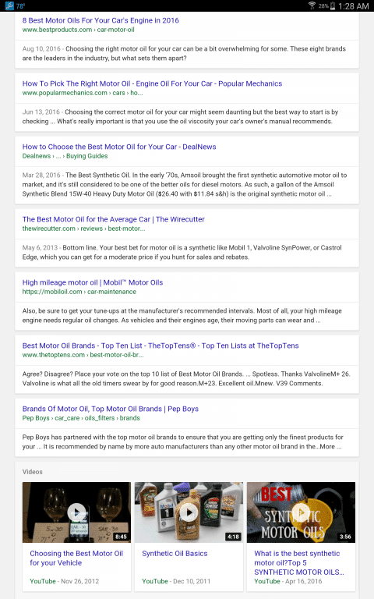Tap 'YouTube - Apr 16, 2016' source text
Image resolution: width=374 pixels, height=599 pixels.
[288, 581]
